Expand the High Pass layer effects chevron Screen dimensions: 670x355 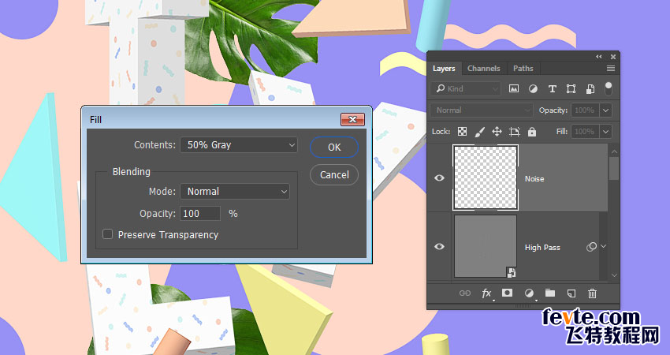click(x=604, y=246)
